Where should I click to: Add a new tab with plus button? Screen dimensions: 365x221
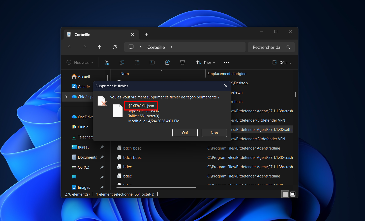[146, 35]
